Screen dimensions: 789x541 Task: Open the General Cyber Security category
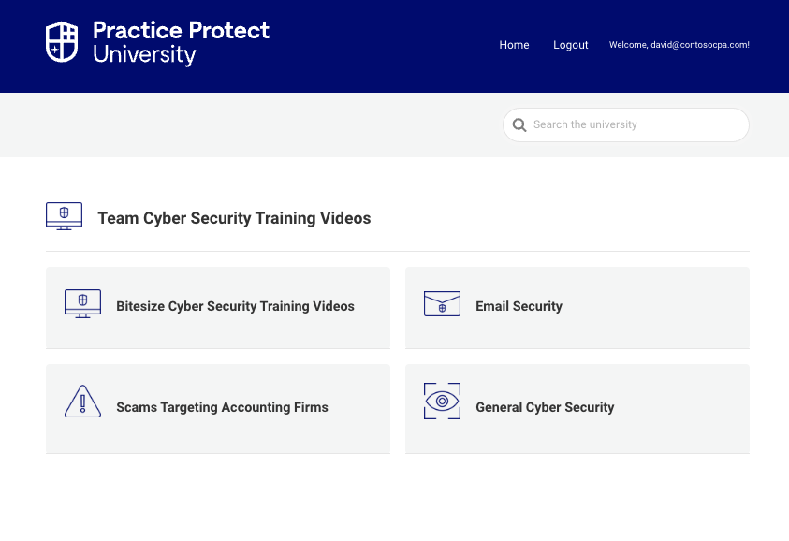[x=545, y=407]
